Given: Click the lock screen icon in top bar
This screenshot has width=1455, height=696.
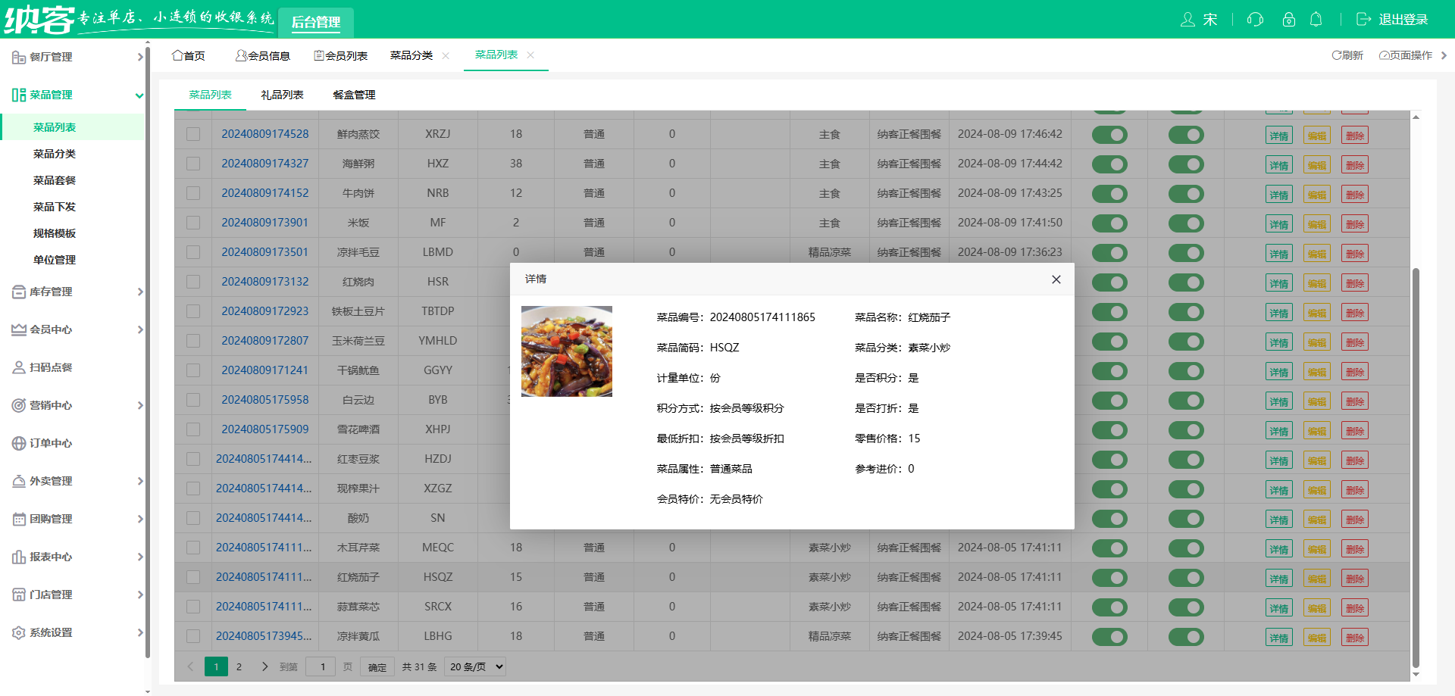Looking at the screenshot, I should click(x=1288, y=20).
